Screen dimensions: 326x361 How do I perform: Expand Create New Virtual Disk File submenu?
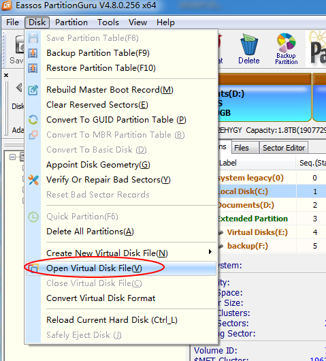[120, 253]
